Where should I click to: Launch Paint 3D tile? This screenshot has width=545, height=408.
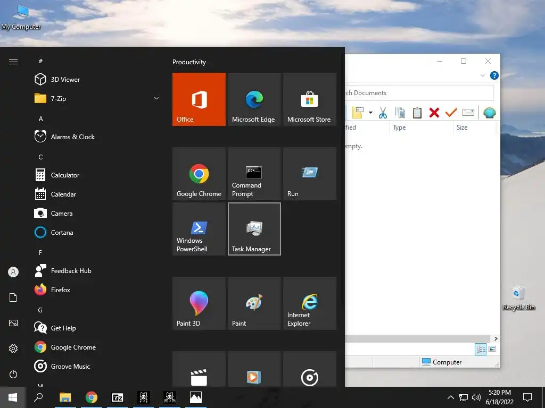coord(199,303)
